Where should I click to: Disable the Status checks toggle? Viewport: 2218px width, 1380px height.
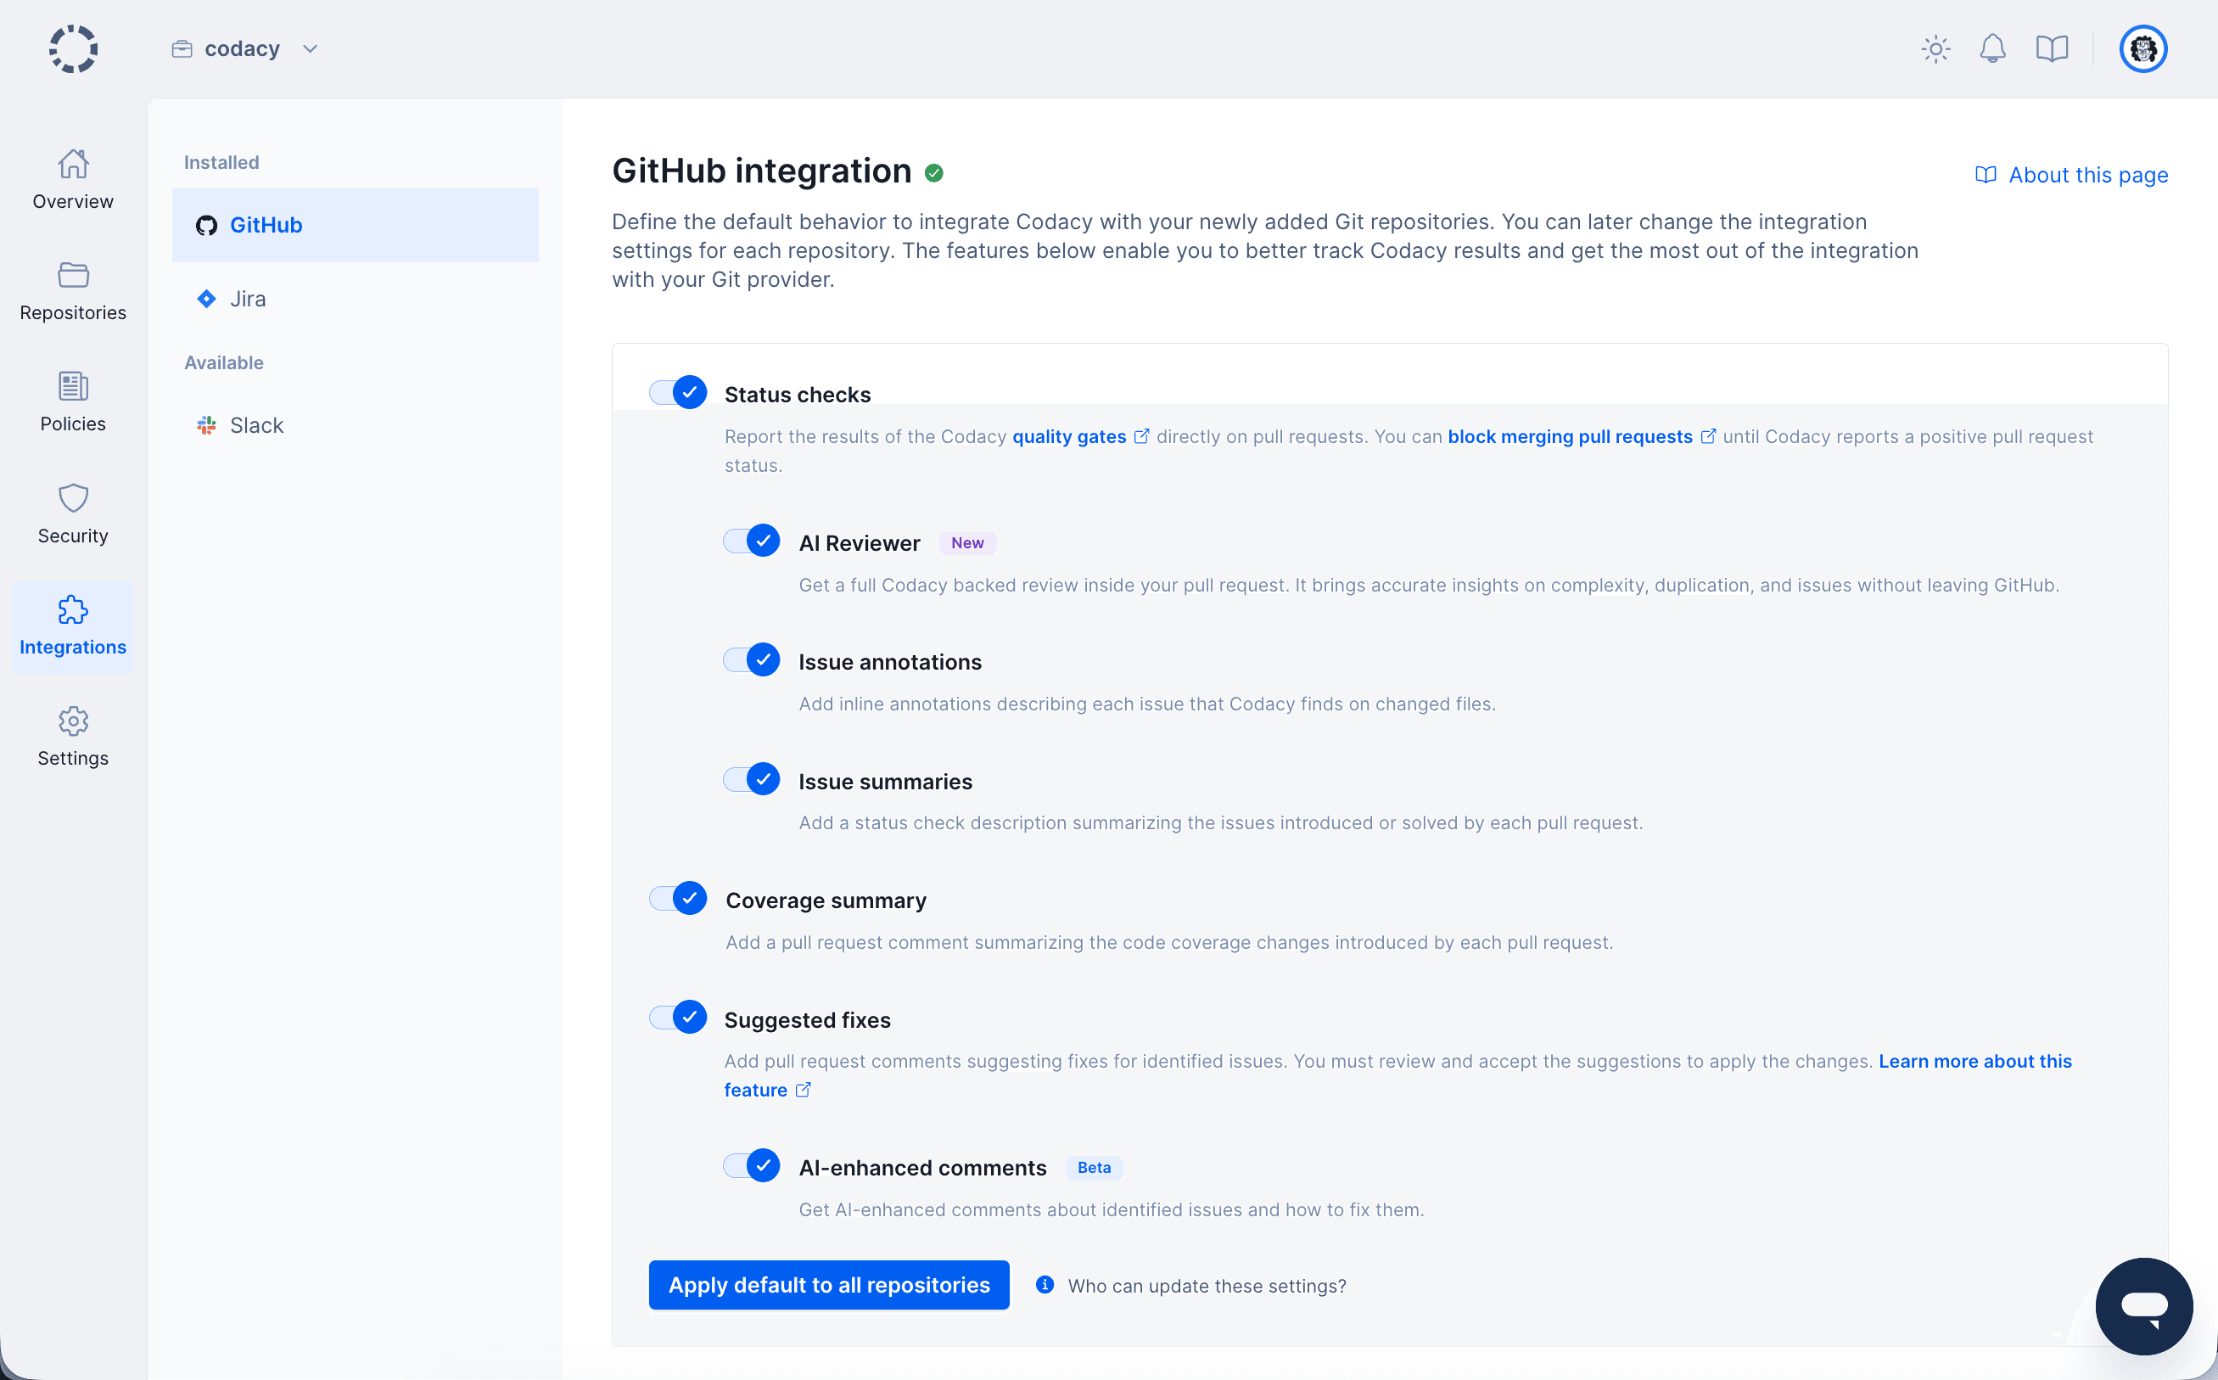[675, 391]
